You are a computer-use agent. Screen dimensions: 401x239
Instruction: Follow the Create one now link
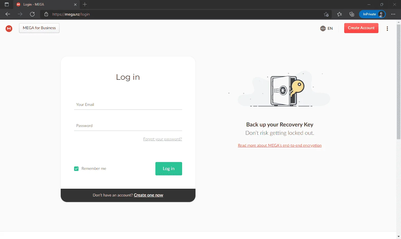pyautogui.click(x=148, y=195)
